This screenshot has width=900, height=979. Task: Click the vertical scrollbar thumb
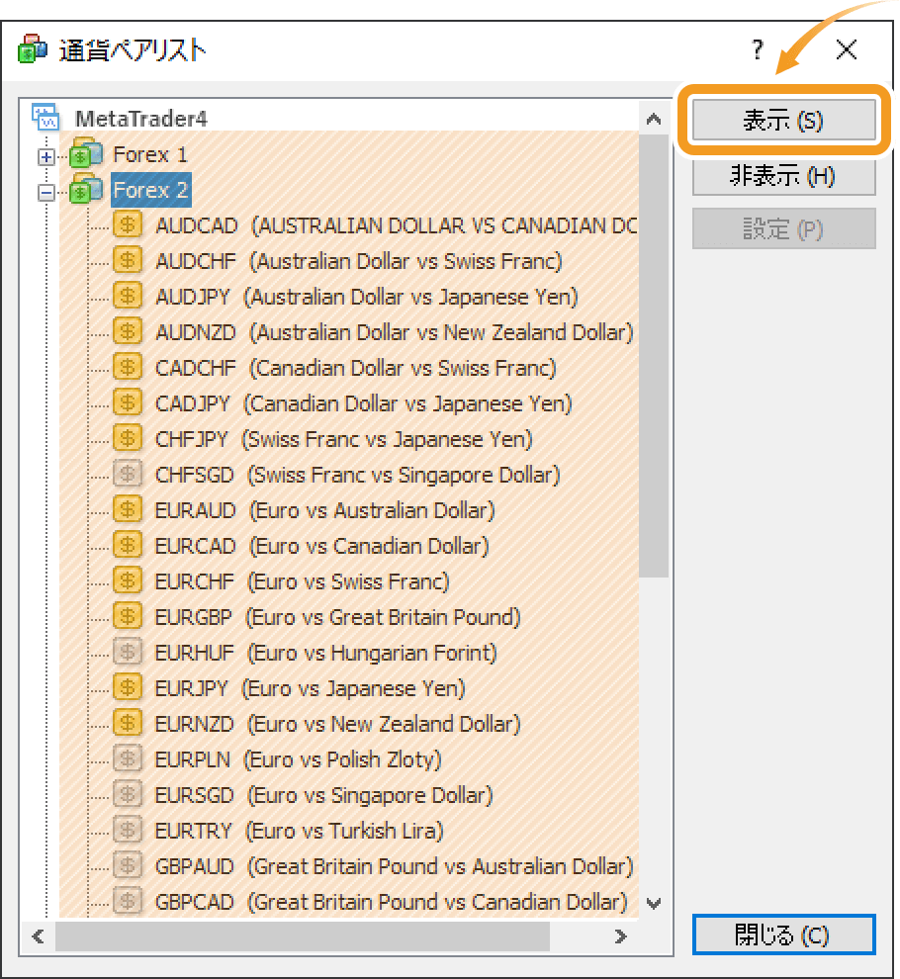click(x=654, y=356)
